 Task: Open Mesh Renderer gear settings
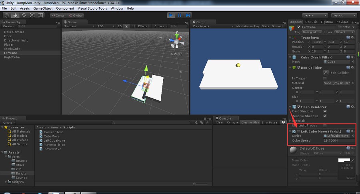point(353,107)
